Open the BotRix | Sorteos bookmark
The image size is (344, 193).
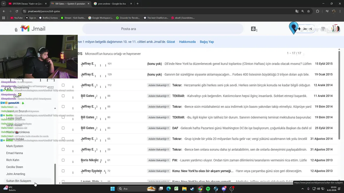48,18
